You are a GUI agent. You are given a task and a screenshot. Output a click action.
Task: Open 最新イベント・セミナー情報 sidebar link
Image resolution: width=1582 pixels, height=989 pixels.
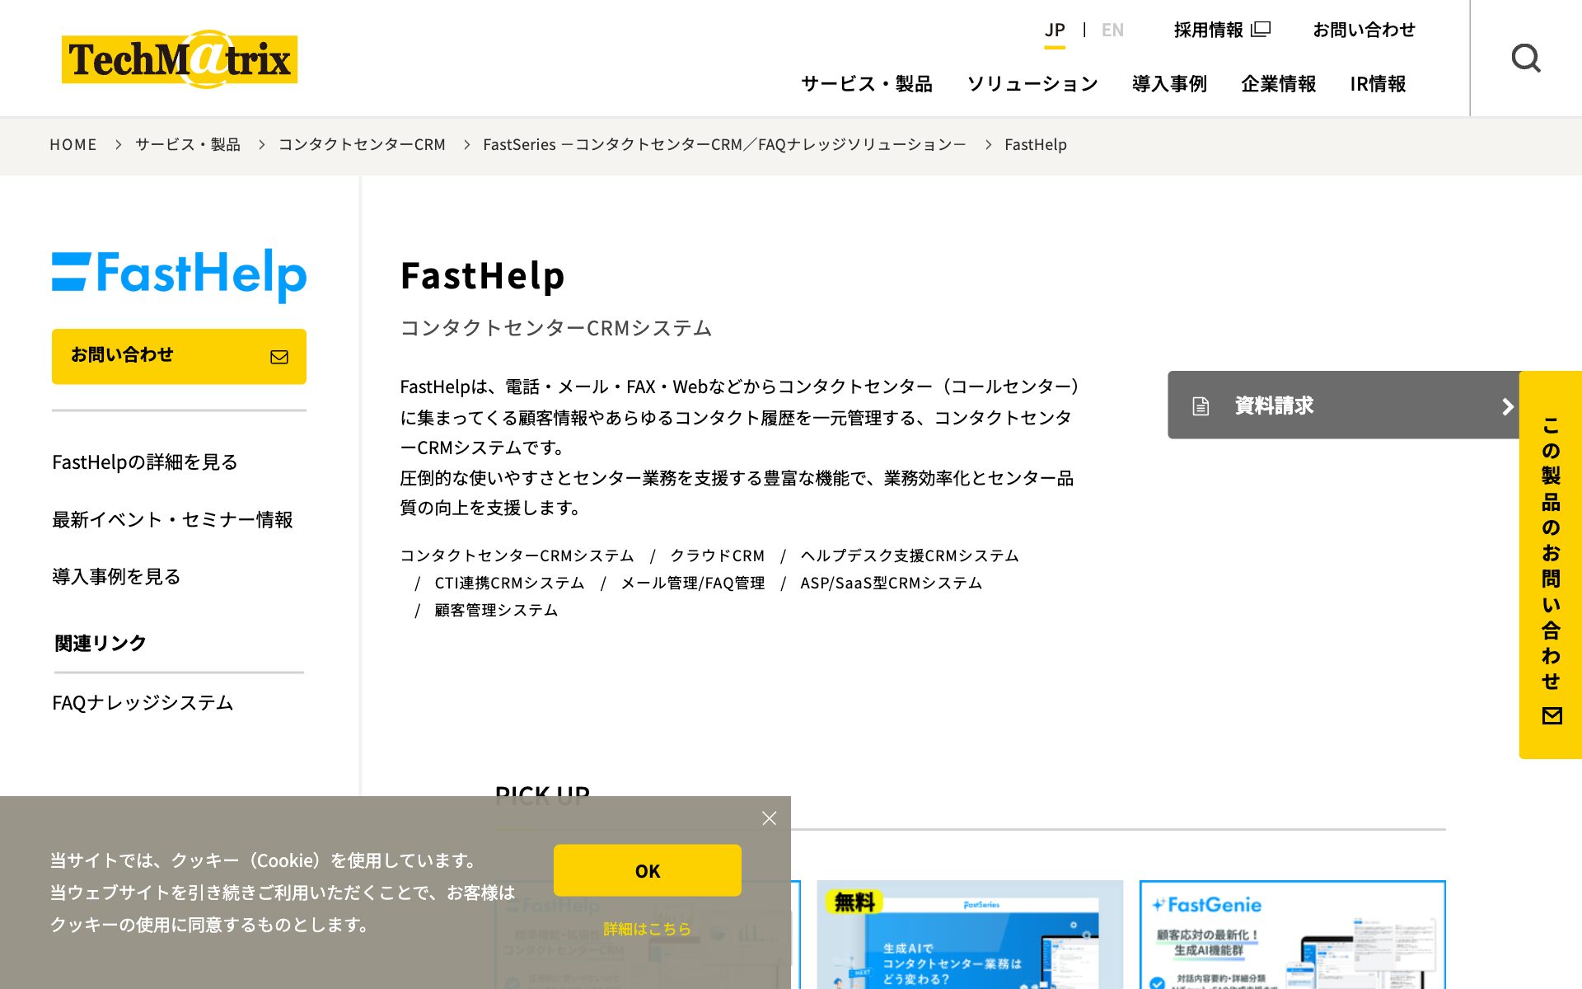172,519
